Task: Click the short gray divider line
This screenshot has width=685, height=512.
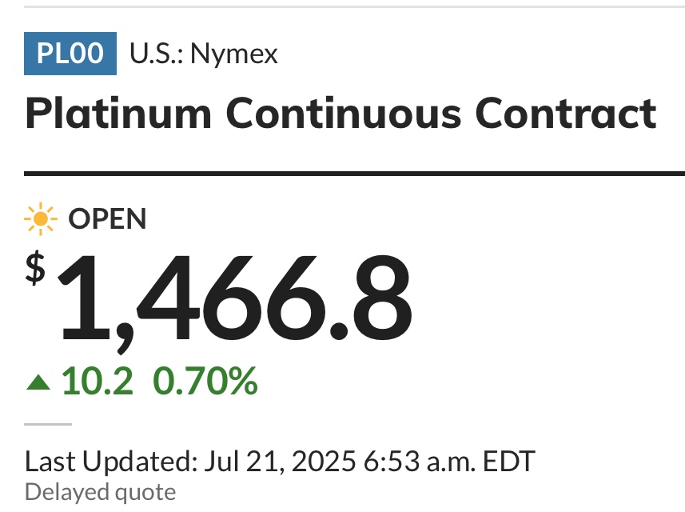Action: pyautogui.click(x=48, y=424)
